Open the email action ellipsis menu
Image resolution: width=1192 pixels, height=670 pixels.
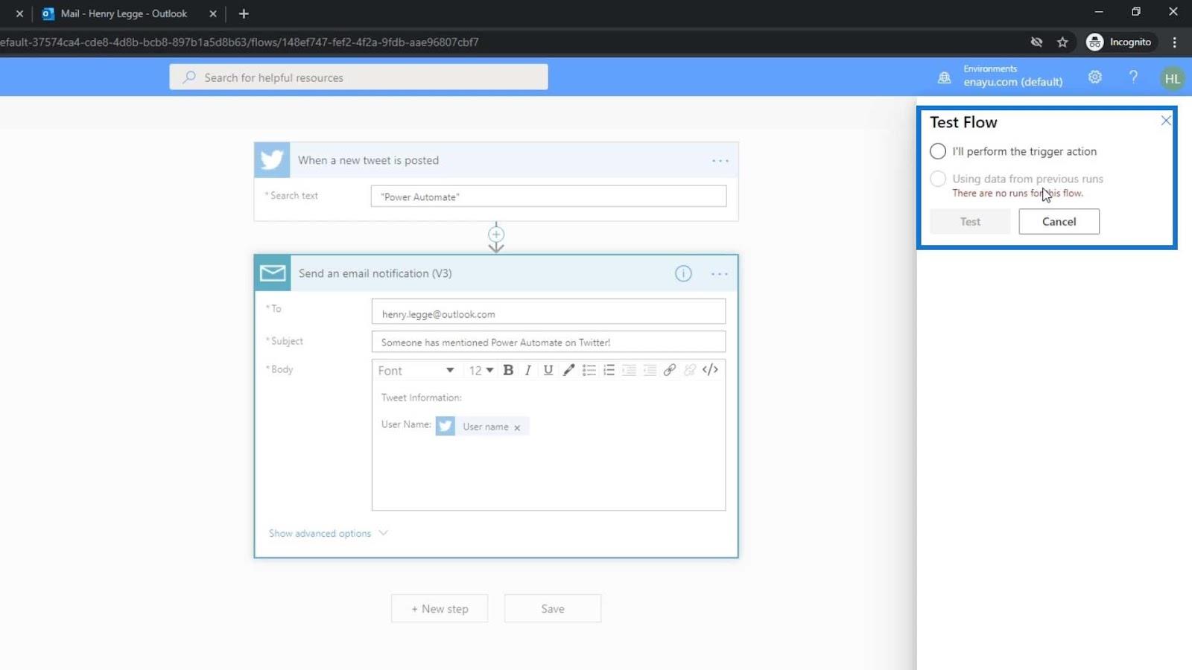pos(720,274)
